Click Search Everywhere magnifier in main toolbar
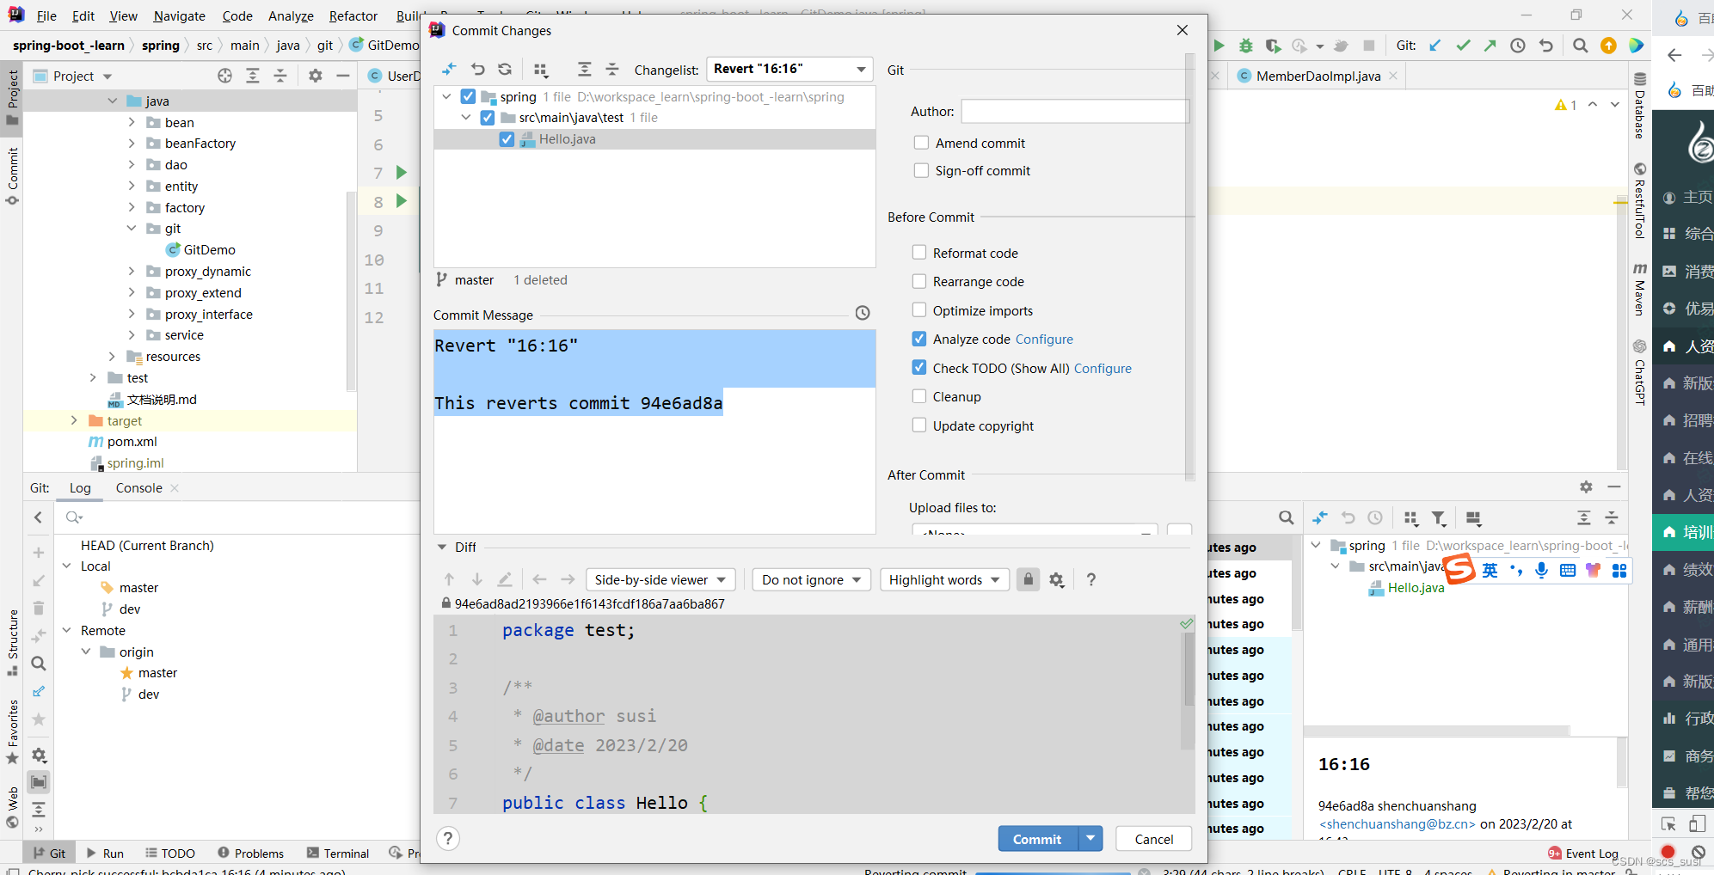Screen dimensions: 1714x875 [x=1580, y=46]
